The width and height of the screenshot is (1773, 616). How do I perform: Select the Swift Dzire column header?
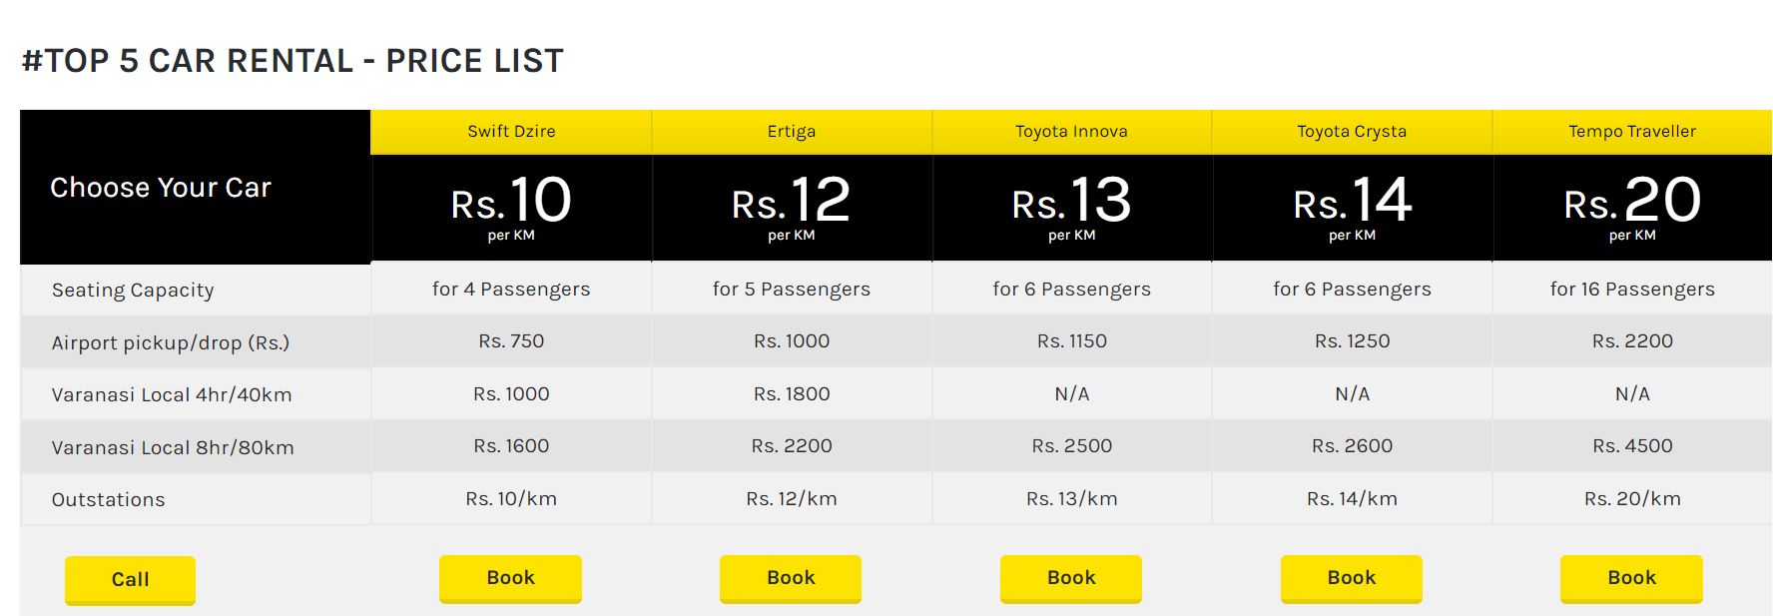pyautogui.click(x=510, y=131)
